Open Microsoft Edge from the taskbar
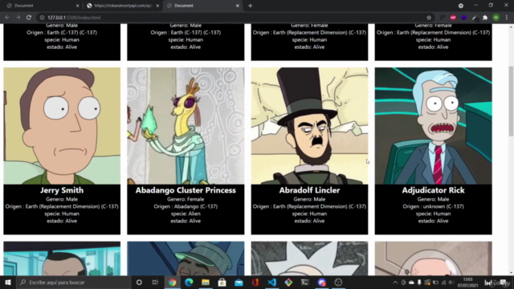Viewport: 514px width, 289px height. [x=189, y=282]
